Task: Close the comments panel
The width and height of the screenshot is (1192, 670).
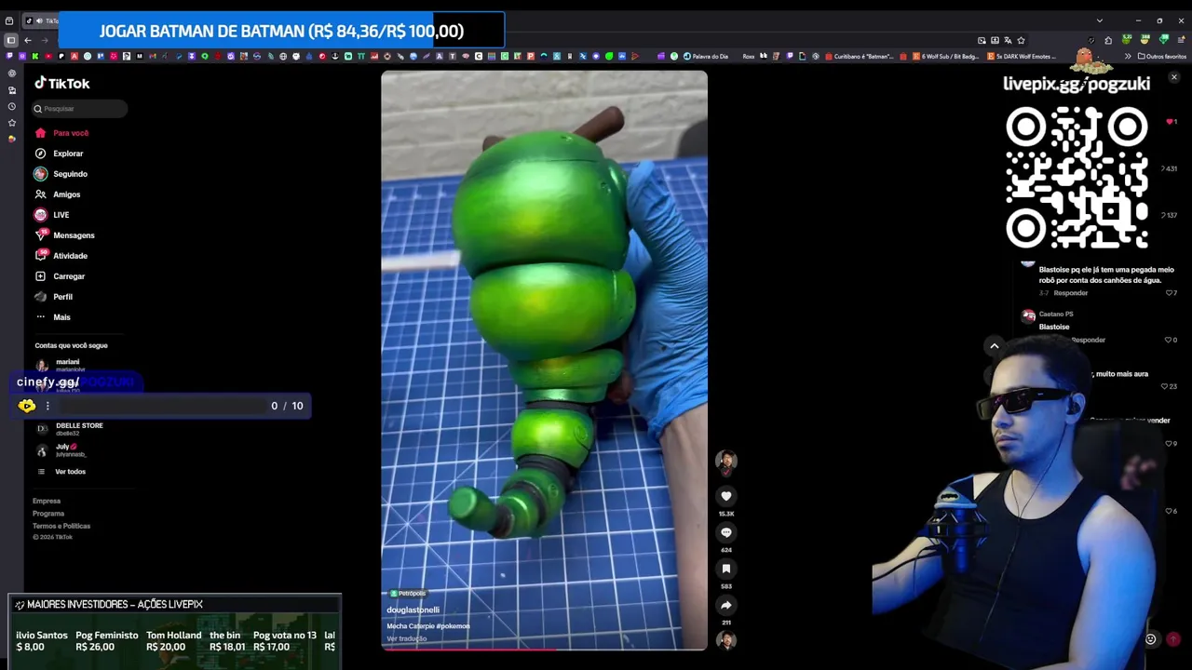Action: pos(1173,77)
